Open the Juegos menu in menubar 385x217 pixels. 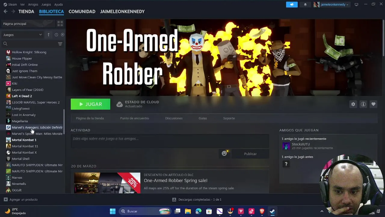[46, 5]
